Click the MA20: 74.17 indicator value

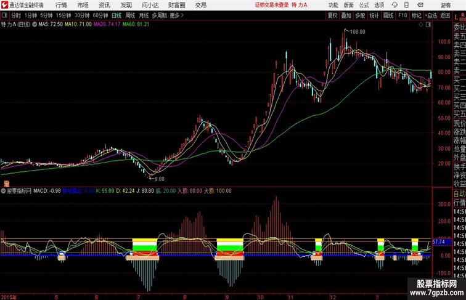coord(107,25)
